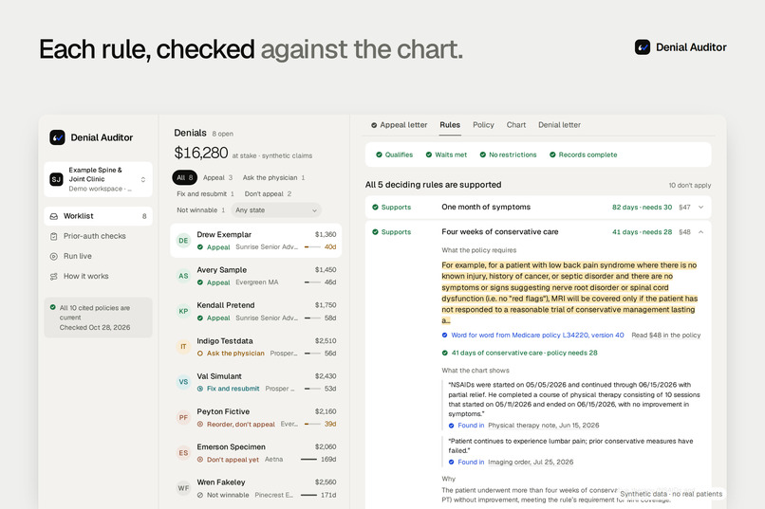Click the Worklist inbox icon
The width and height of the screenshot is (765, 509).
[54, 216]
